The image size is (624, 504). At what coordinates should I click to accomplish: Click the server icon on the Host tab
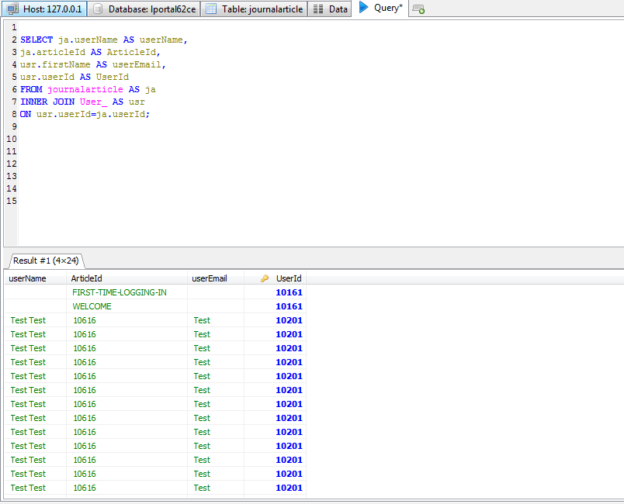coord(10,9)
